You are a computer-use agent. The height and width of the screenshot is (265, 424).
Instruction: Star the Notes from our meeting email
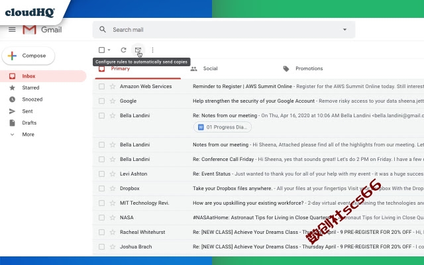[x=113, y=144]
